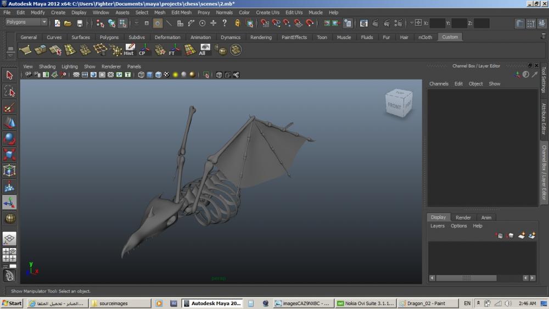Click the Hist shelf icon

129,50
